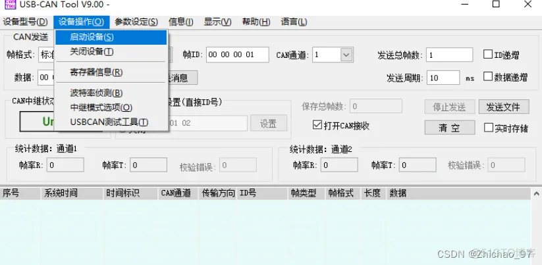Click channel 1 帧率R field
This screenshot has height=265, width=542.
tap(65, 165)
